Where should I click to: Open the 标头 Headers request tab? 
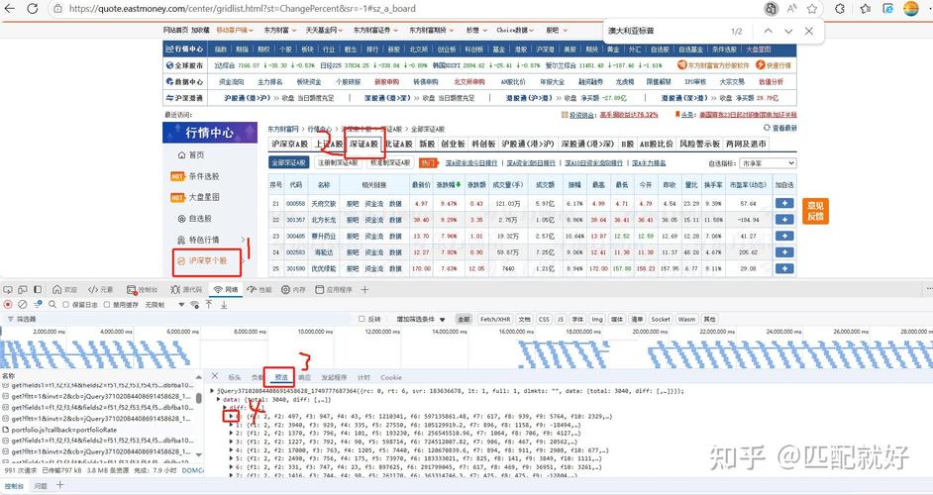235,377
